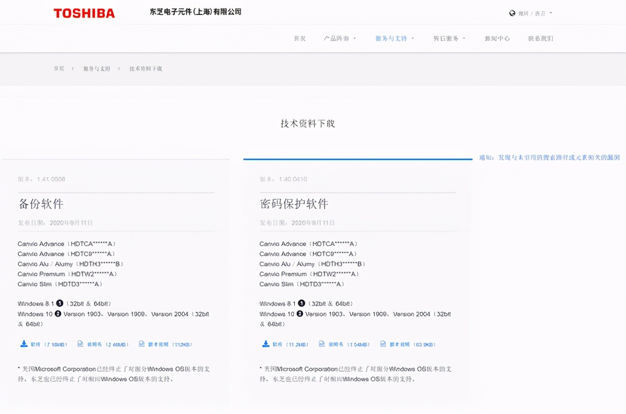
Task: Click download icon in 密码保护软件 card
Action: [266, 344]
